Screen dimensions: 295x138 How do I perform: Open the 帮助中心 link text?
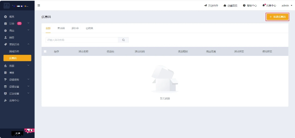(x=252, y=6)
